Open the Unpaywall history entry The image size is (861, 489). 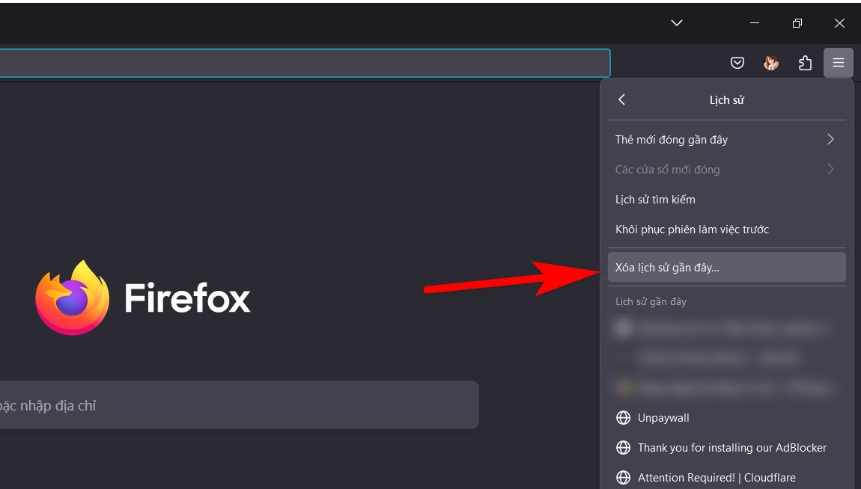(x=726, y=418)
